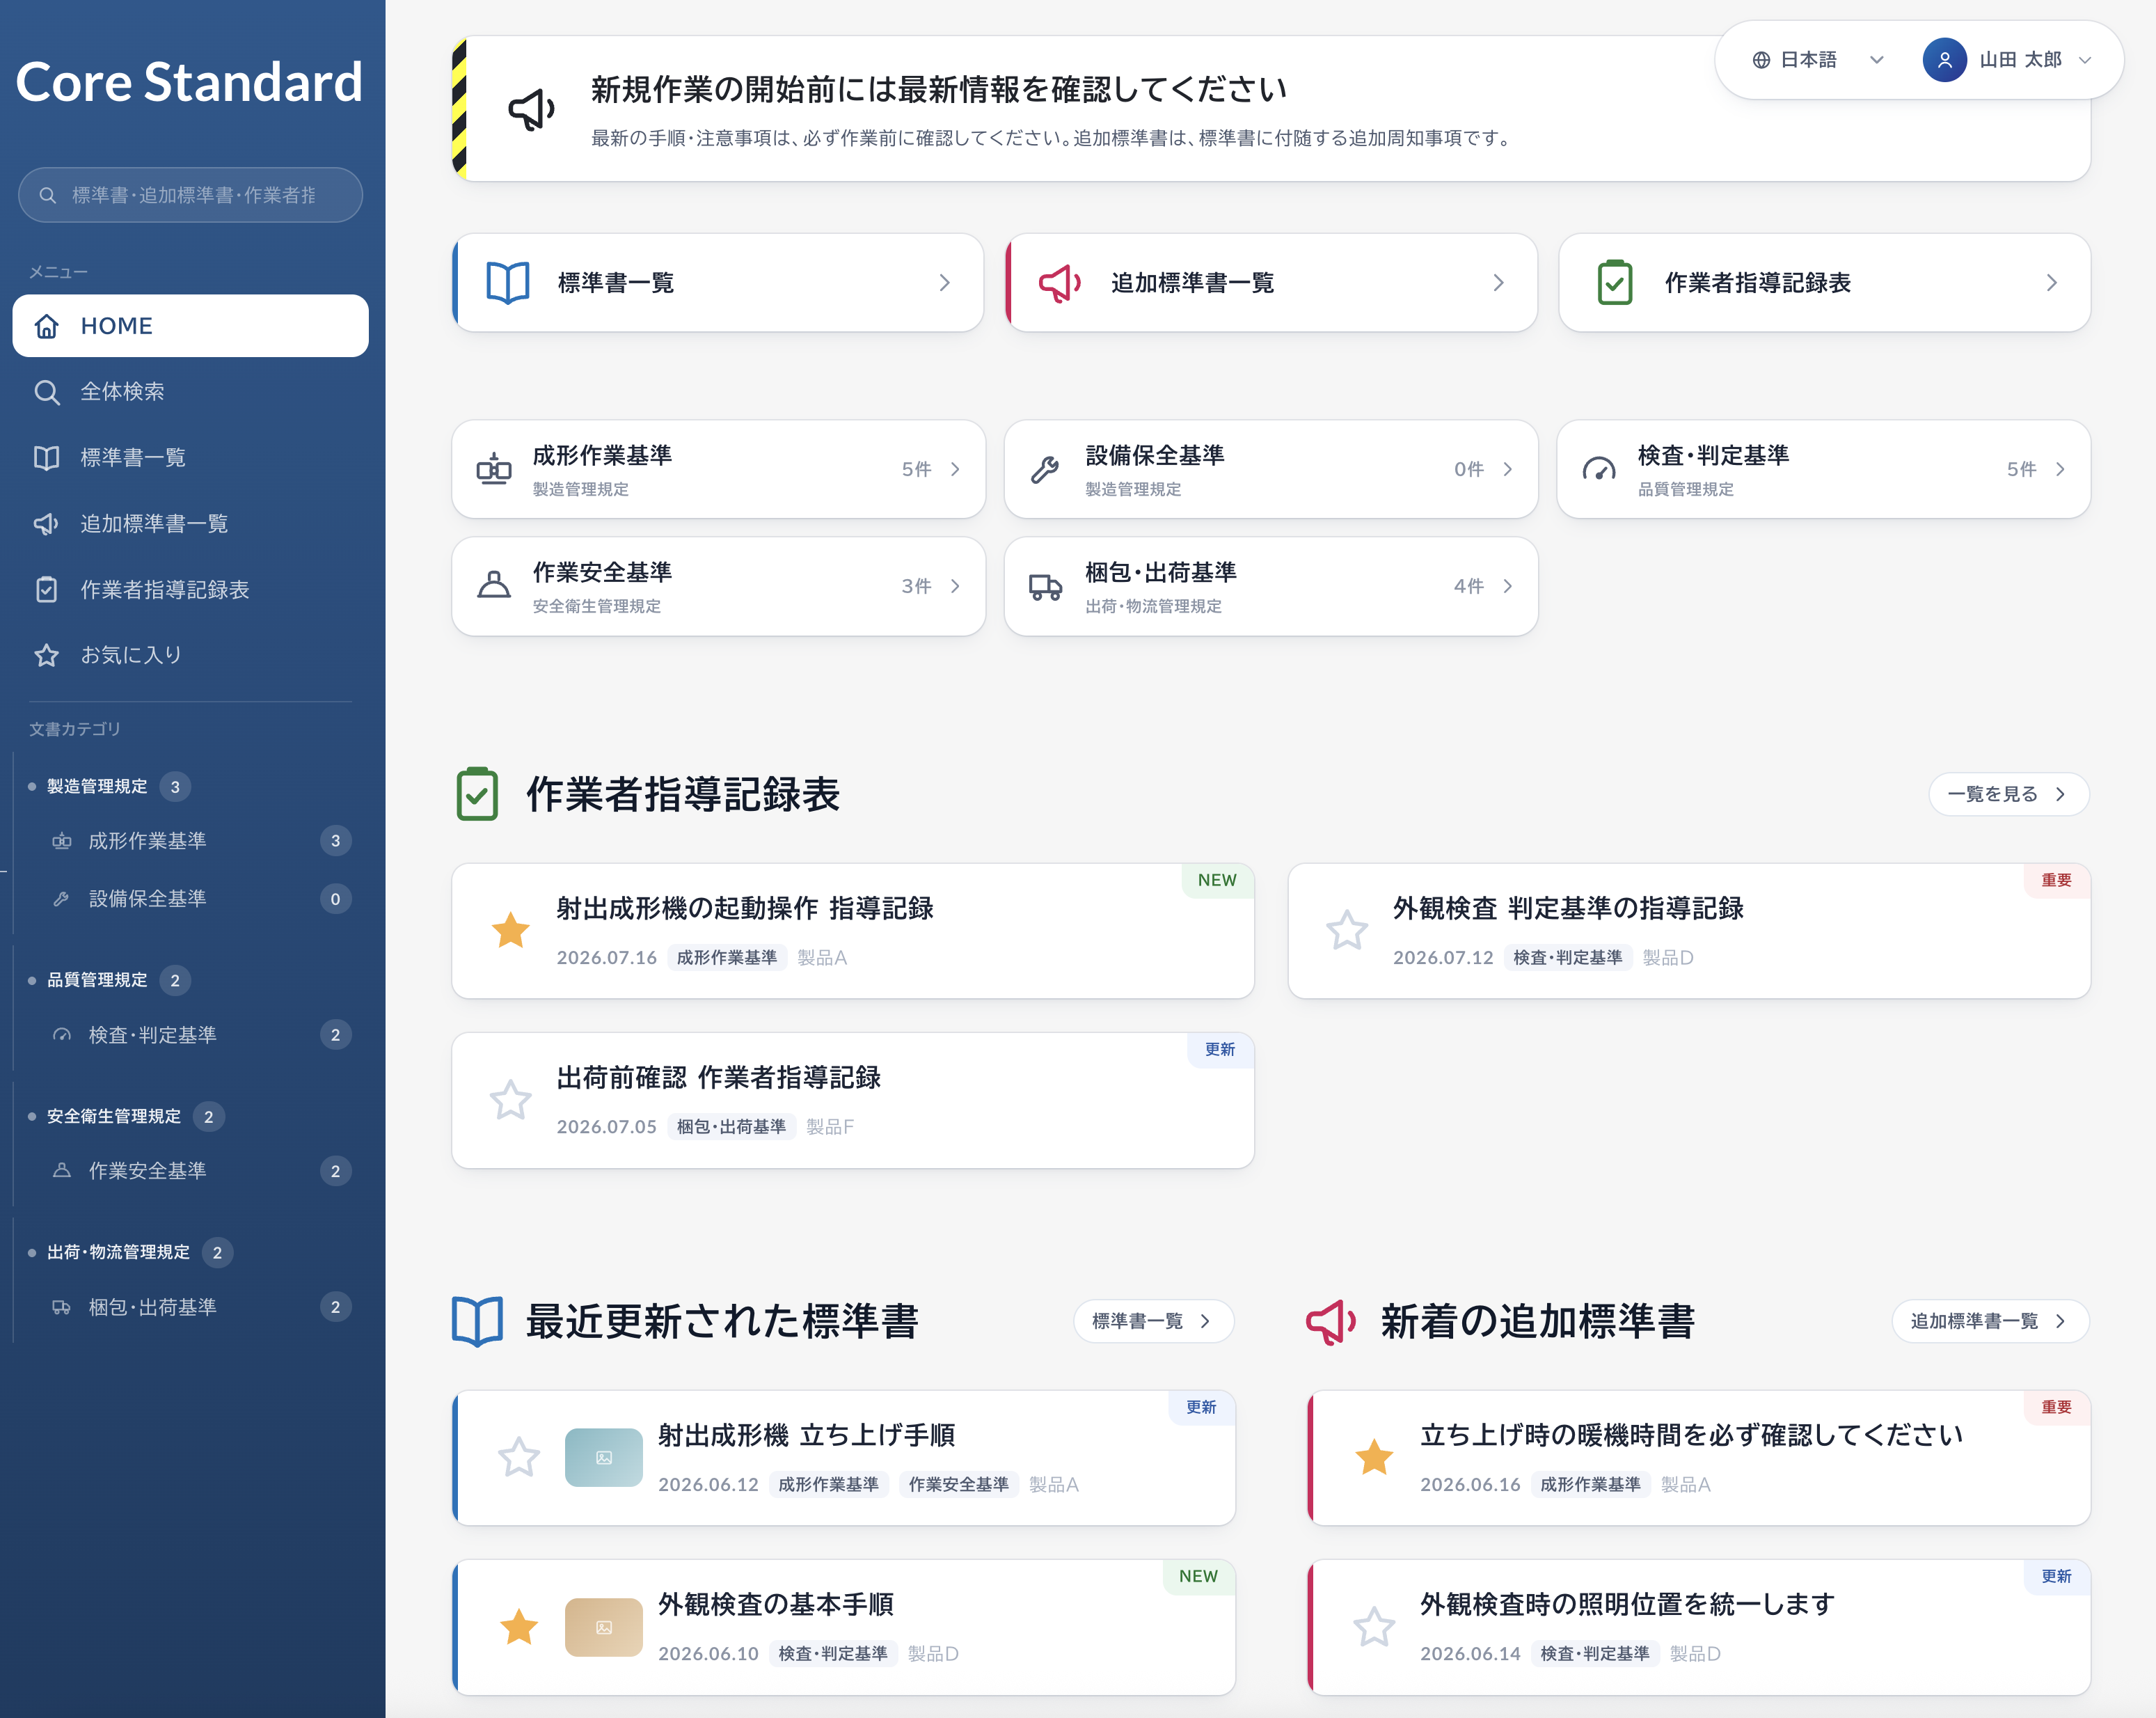Click the 梱包・出荷基準 tag on 出荷前確認 card

[731, 1126]
